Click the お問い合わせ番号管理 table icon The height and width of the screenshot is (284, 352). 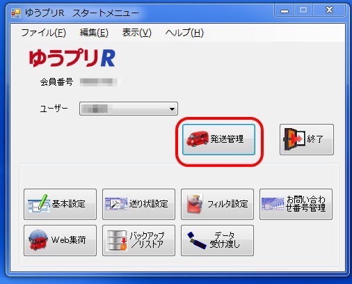pos(273,204)
